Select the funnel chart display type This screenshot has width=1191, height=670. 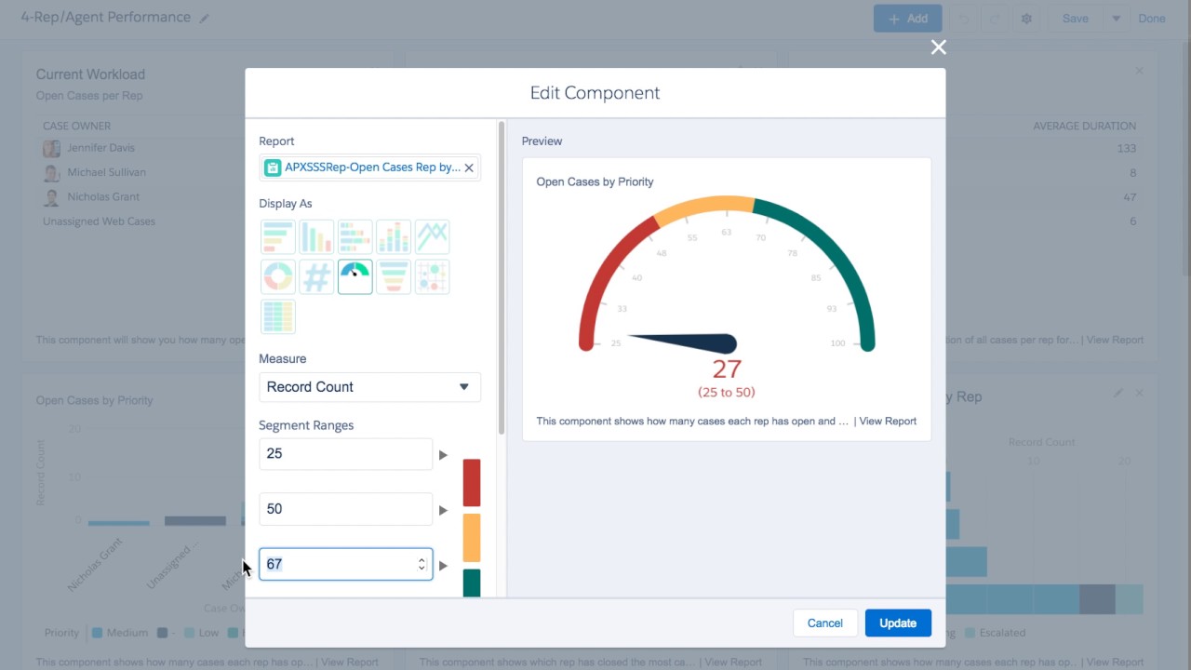click(x=394, y=277)
